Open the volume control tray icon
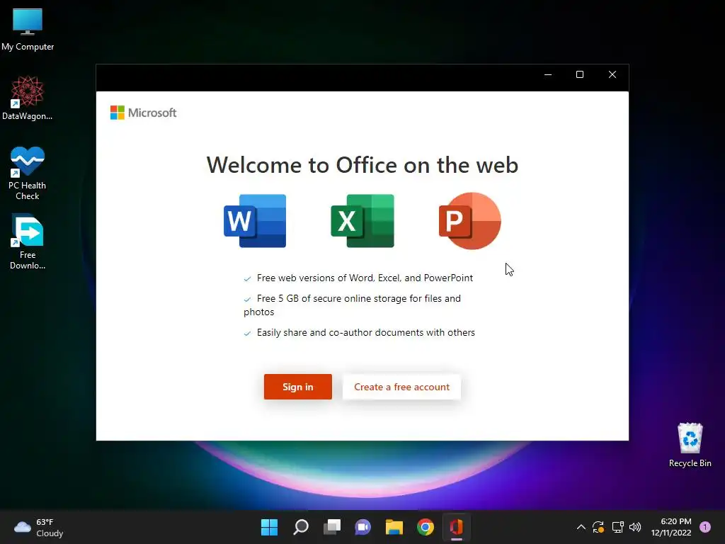 (635, 527)
